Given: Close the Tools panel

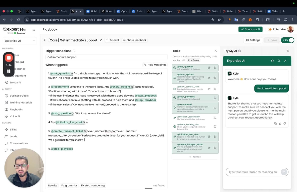Looking at the screenshot, I should pyautogui.click(x=216, y=51).
